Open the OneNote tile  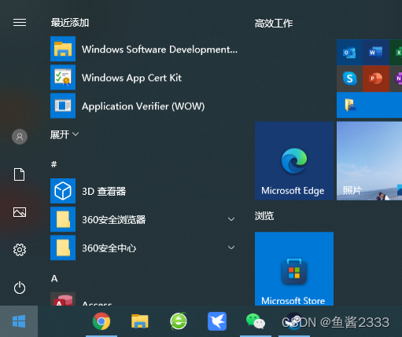(x=396, y=79)
